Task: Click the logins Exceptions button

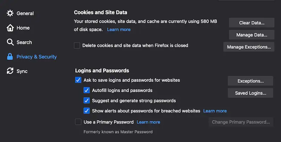Action: click(x=250, y=81)
